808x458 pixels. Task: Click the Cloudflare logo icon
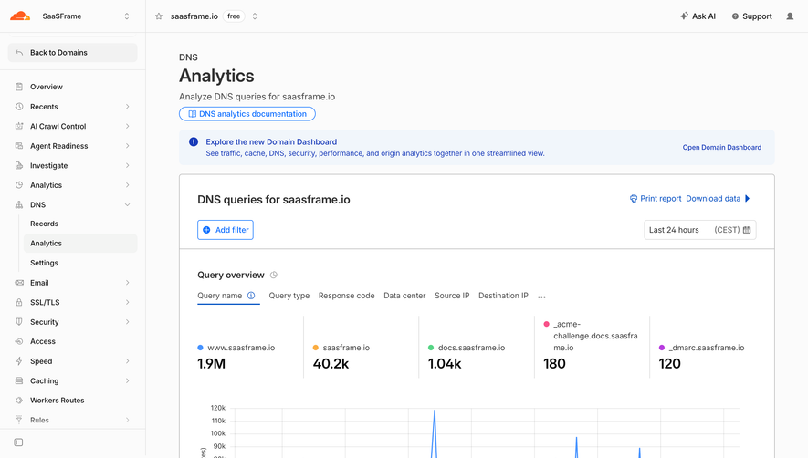20,16
